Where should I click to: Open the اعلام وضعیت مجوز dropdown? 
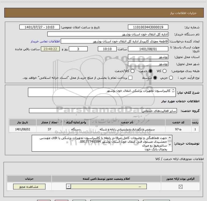coord(106,186)
